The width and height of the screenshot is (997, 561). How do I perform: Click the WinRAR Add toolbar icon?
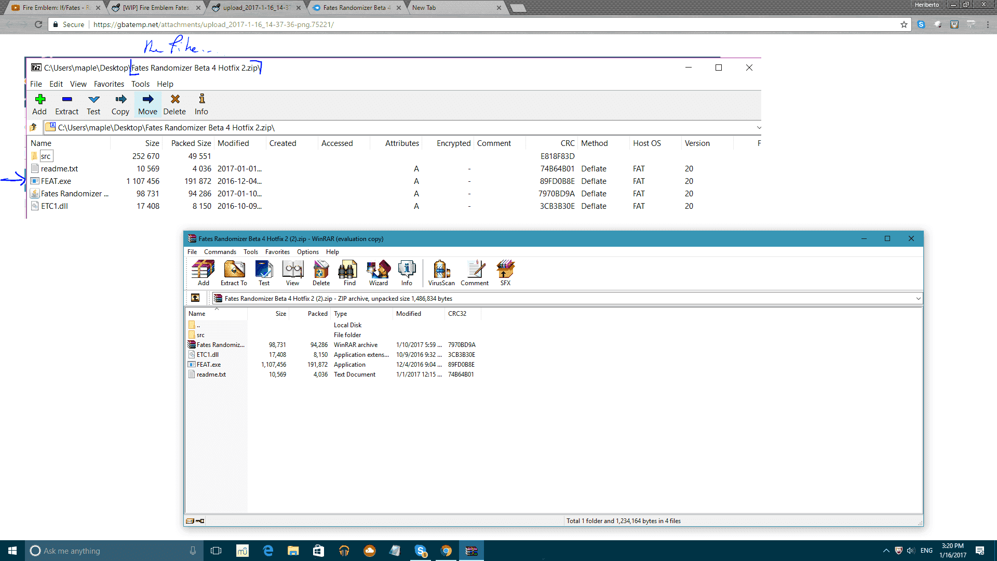coord(203,273)
